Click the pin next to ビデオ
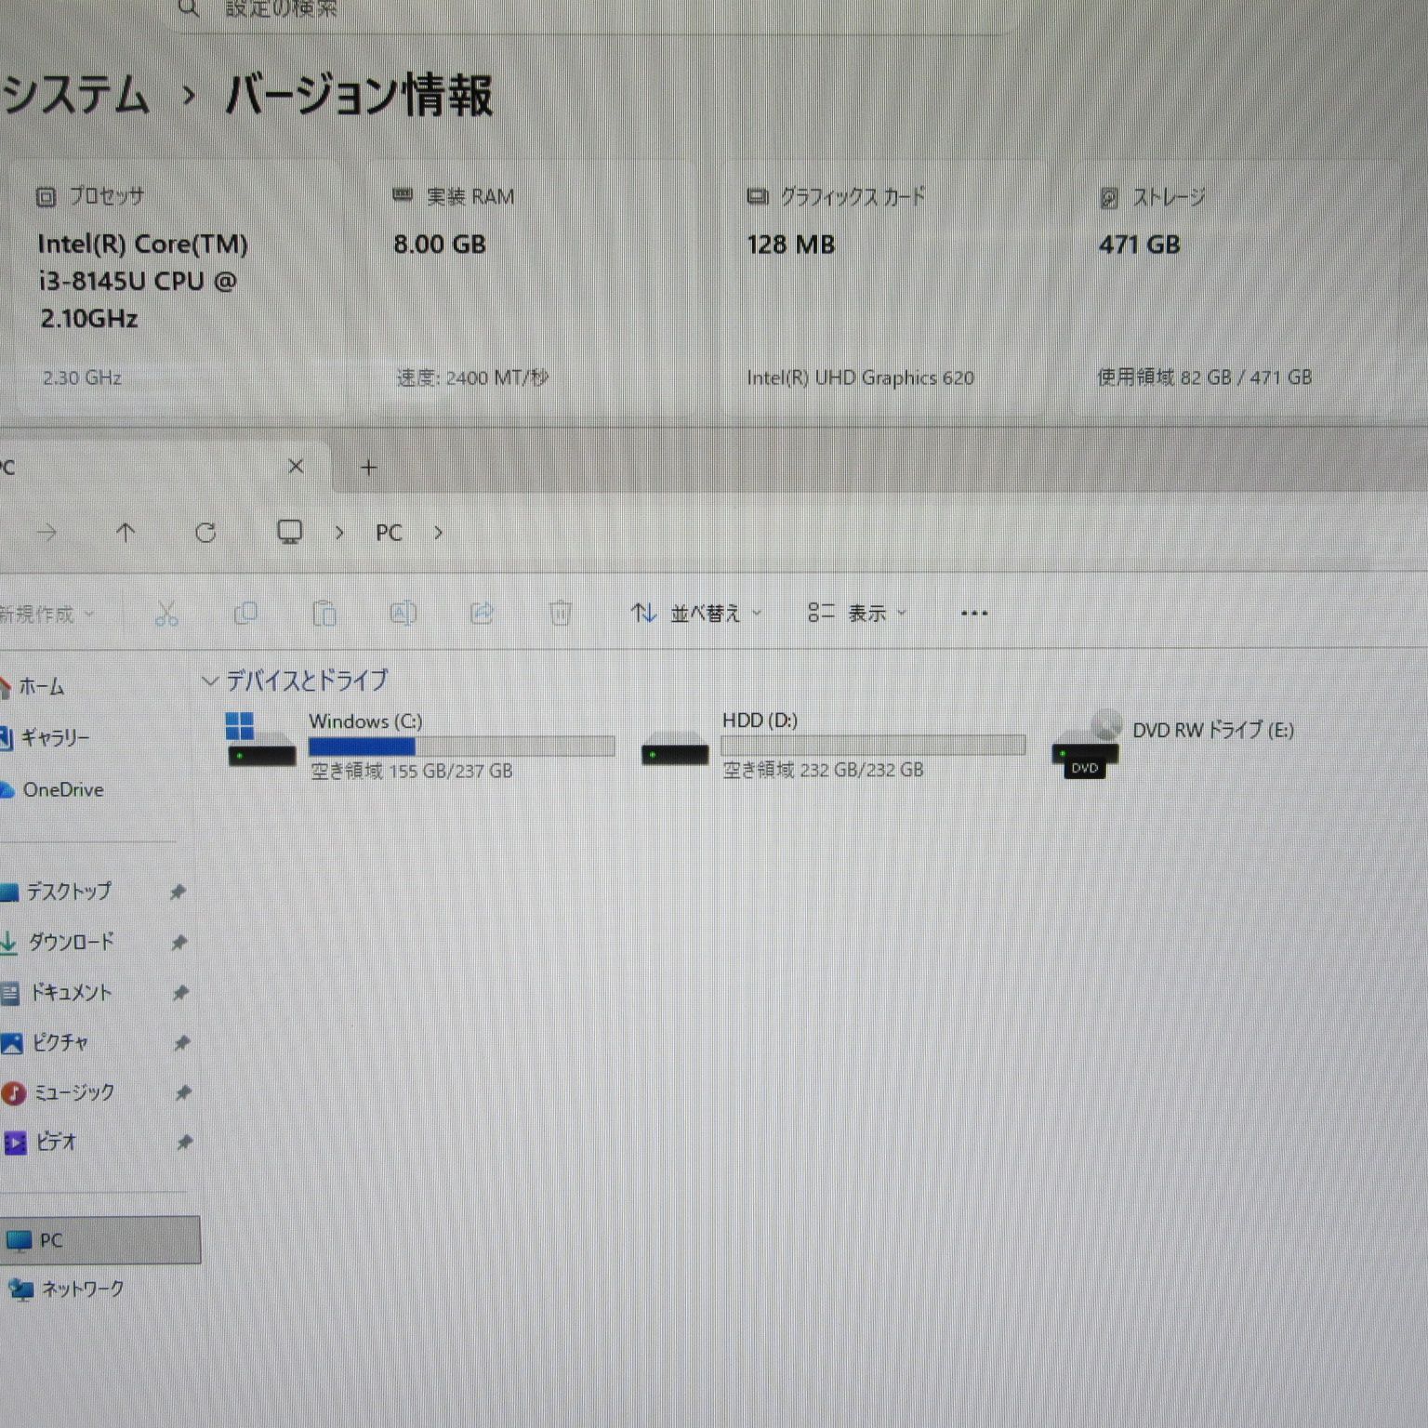This screenshot has height=1428, width=1428. click(184, 1142)
